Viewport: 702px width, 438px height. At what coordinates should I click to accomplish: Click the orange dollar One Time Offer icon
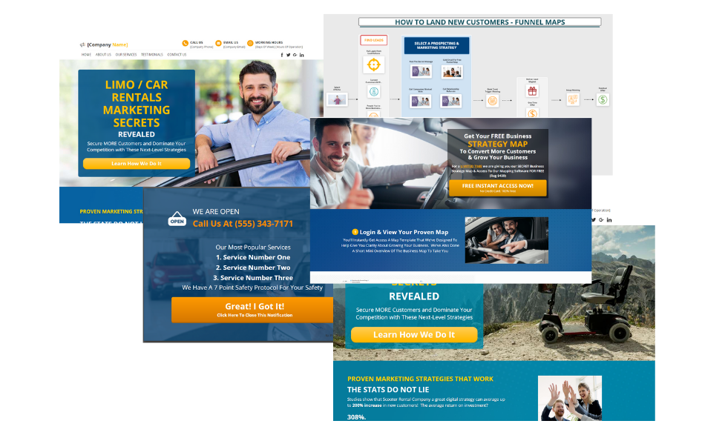pyautogui.click(x=532, y=113)
